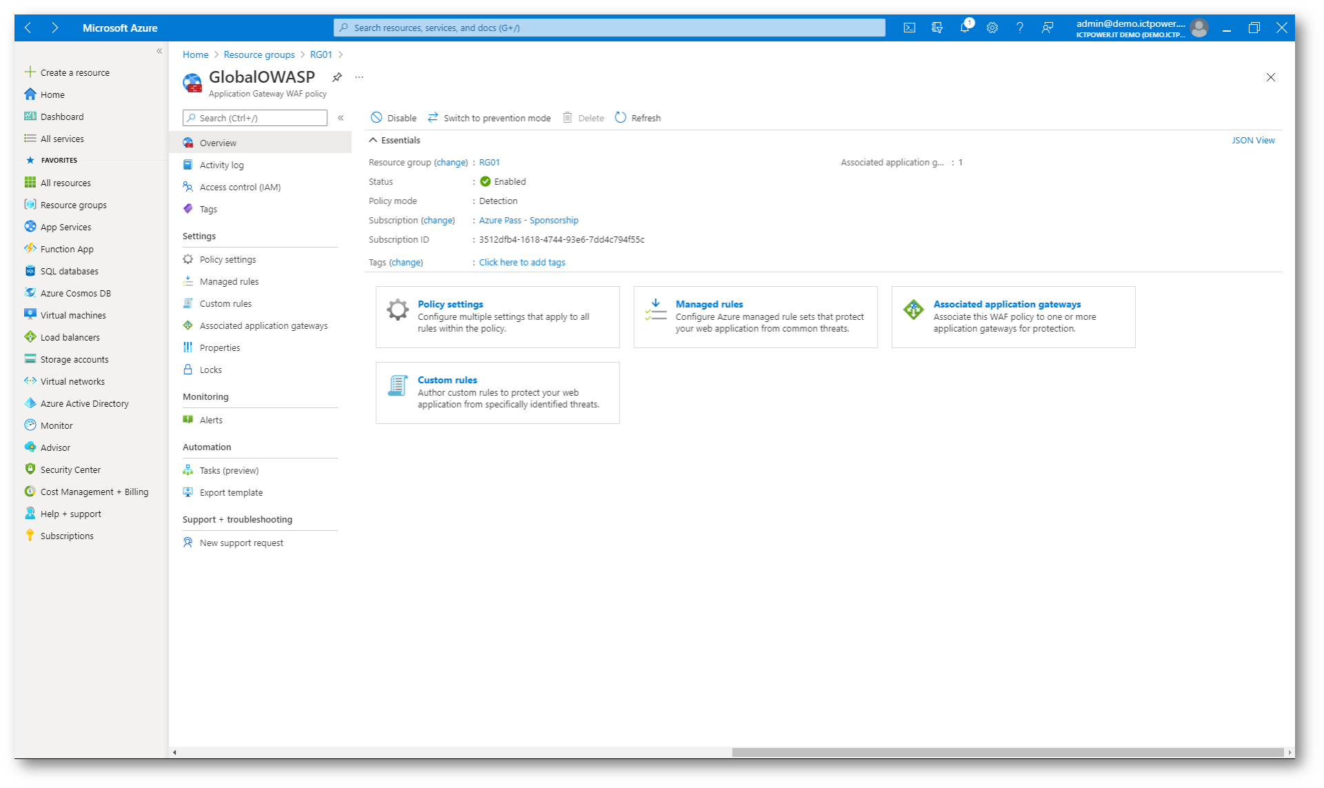The image size is (1324, 788).
Task: Click the resource menu search box
Action: (255, 118)
